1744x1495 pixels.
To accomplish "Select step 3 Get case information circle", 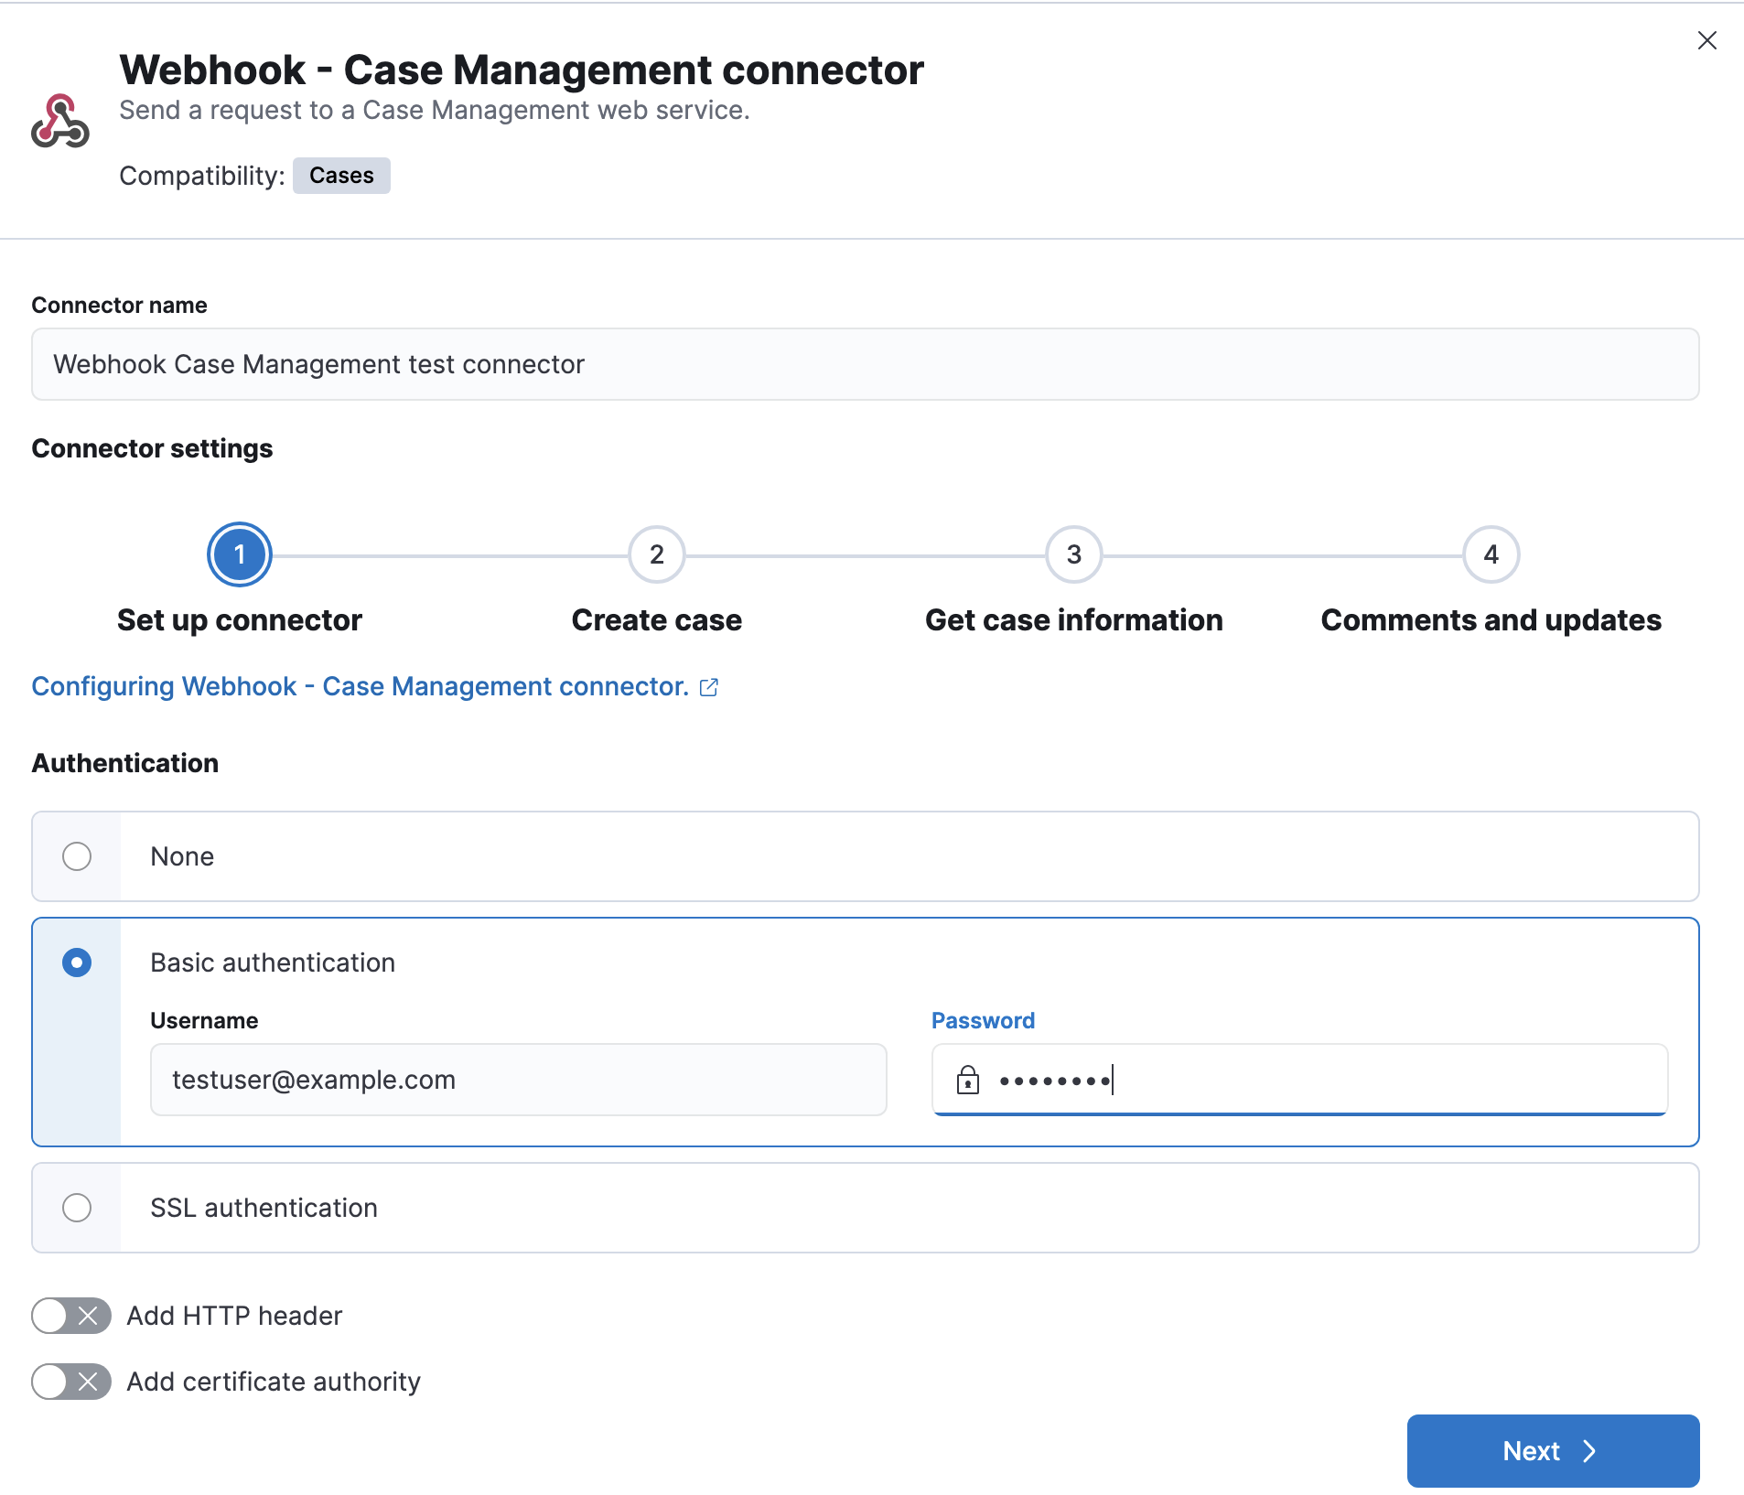I will [x=1073, y=554].
